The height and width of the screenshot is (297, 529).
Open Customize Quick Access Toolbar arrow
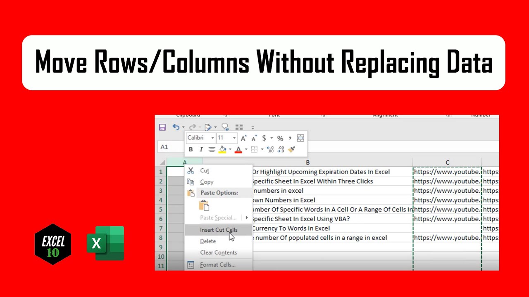[253, 128]
